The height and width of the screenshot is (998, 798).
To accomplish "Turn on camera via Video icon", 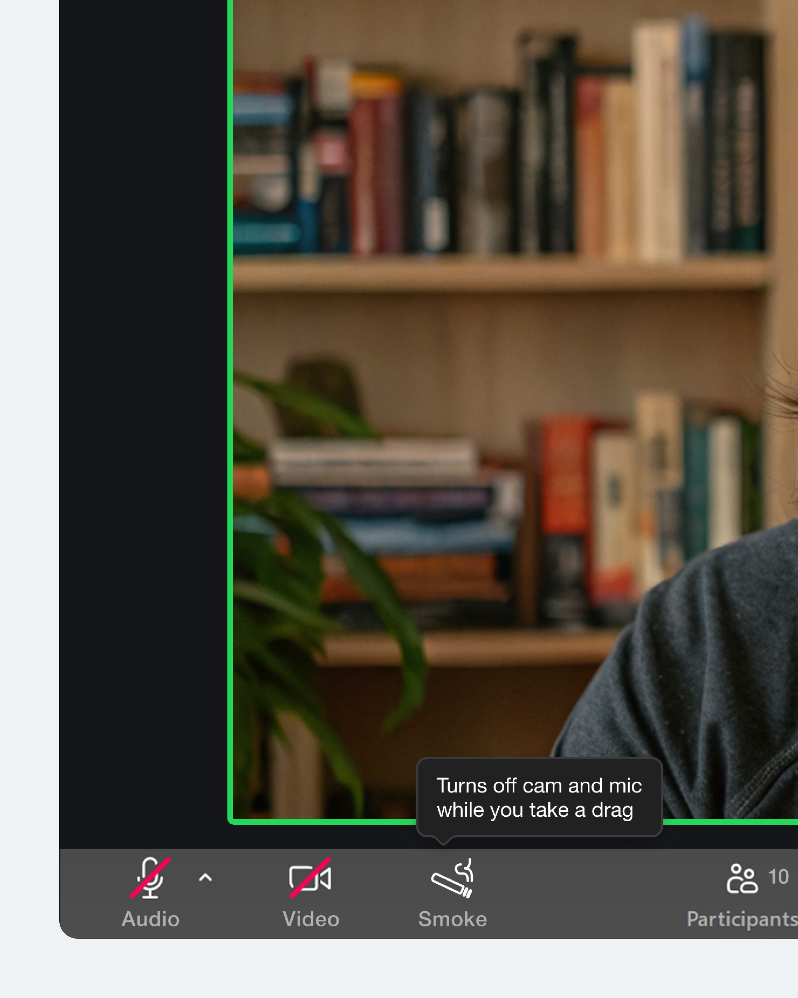I will click(x=310, y=878).
